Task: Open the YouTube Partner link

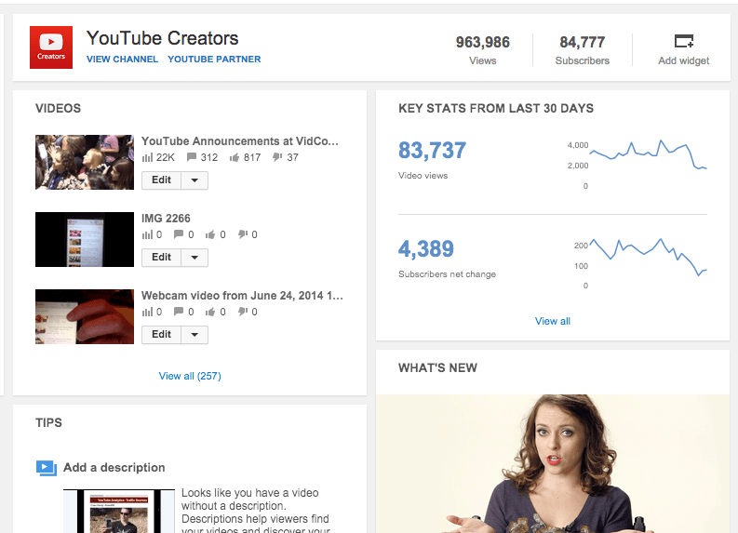Action: click(x=214, y=60)
